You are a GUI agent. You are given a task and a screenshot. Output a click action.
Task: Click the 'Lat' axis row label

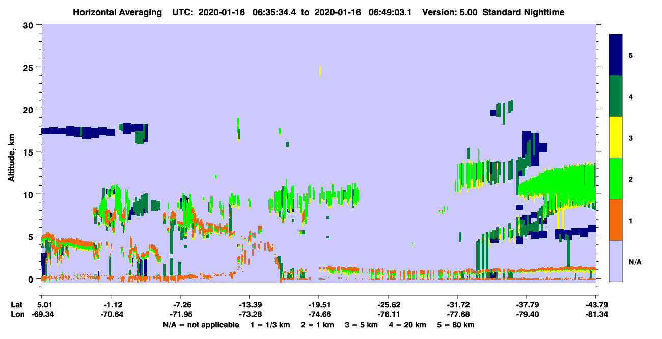point(17,305)
